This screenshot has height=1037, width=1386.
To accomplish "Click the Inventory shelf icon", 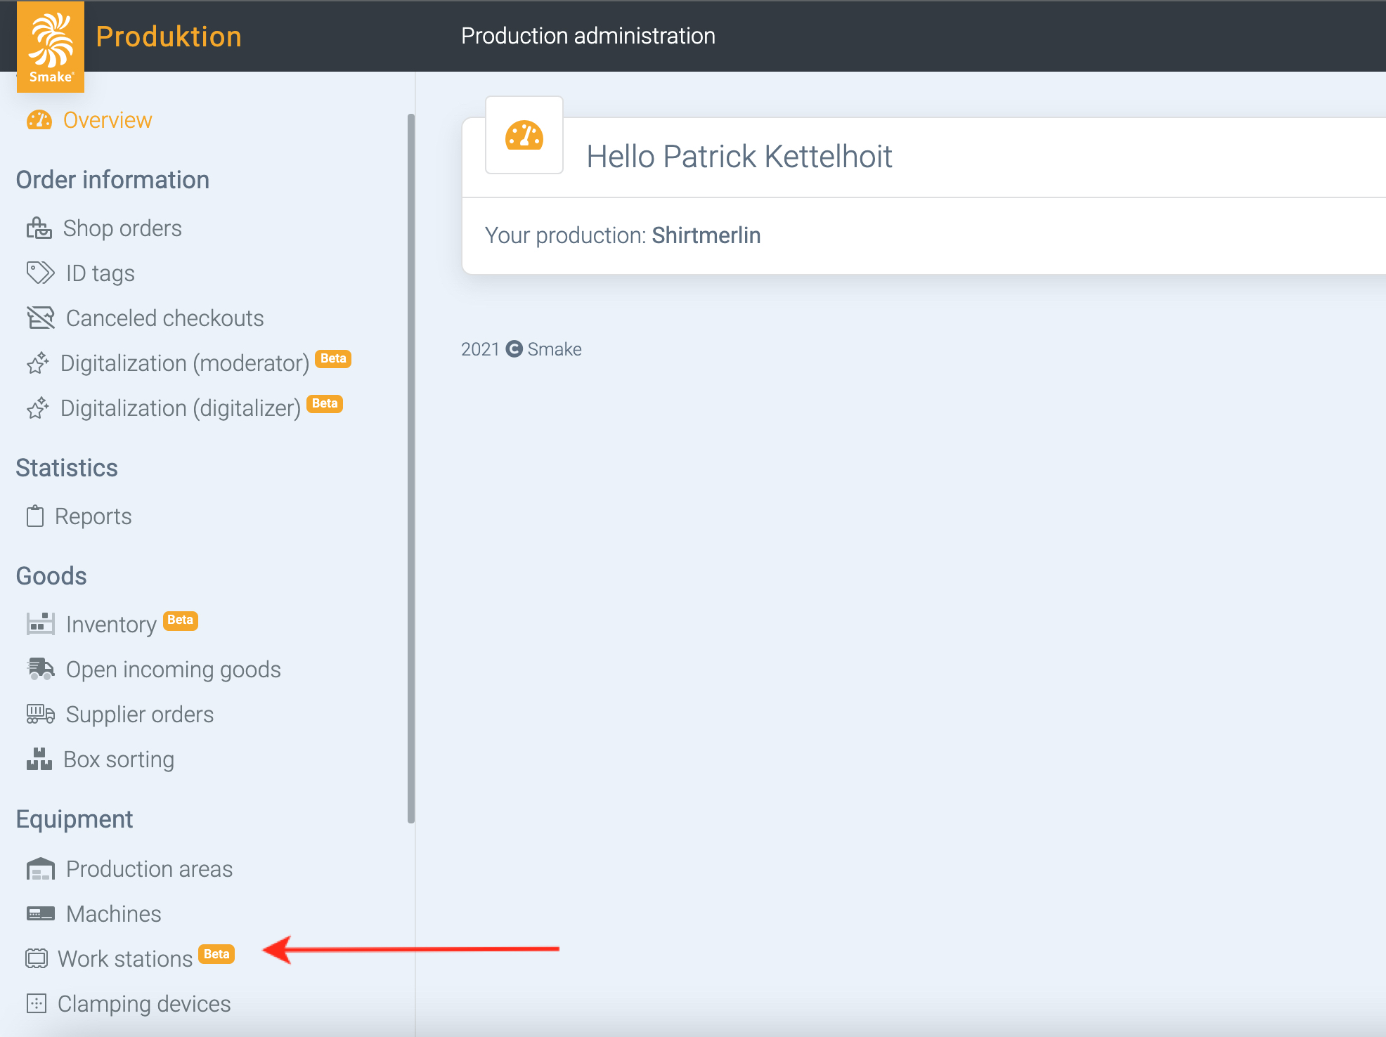I will click(40, 624).
